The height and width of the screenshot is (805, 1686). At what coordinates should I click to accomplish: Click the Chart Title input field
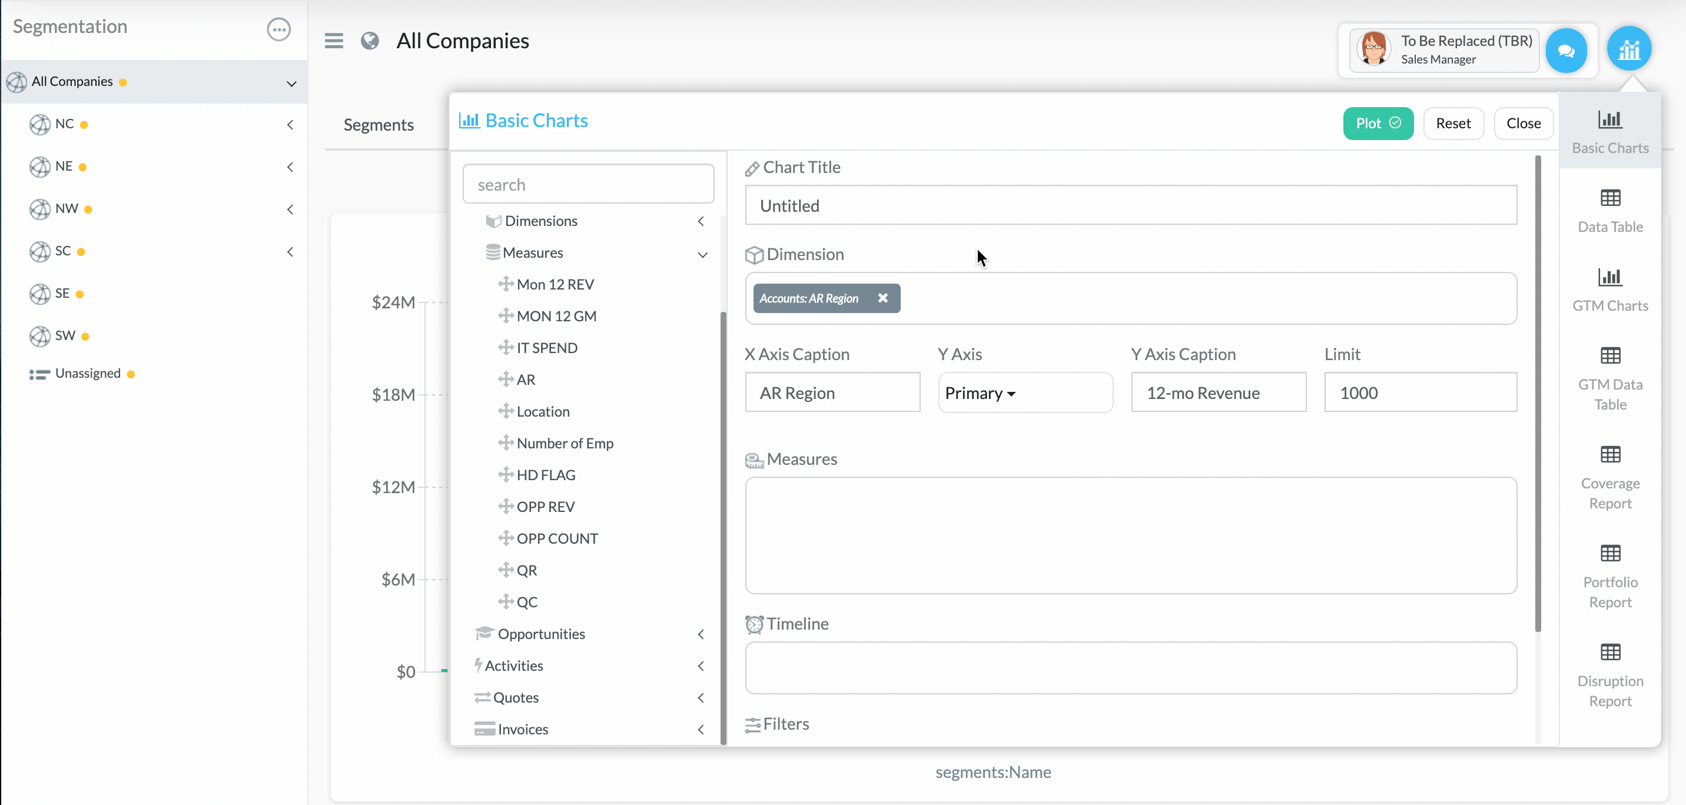[x=1130, y=205]
